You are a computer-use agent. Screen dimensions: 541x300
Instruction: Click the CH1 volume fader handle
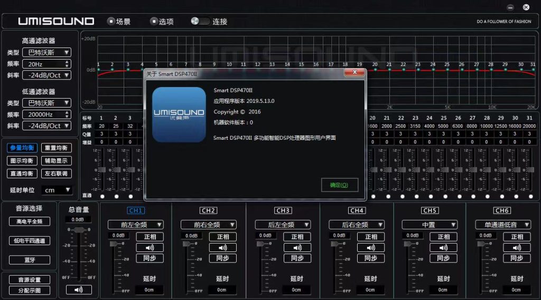(114, 244)
